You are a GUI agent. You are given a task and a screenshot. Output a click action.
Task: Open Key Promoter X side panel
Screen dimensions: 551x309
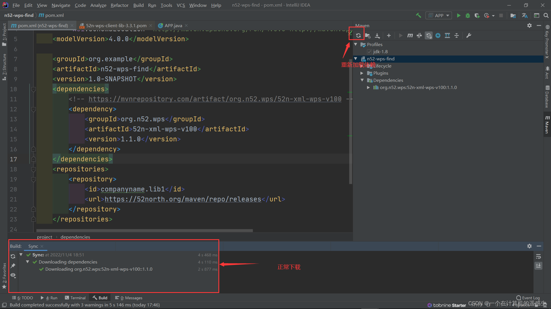pyautogui.click(x=547, y=42)
